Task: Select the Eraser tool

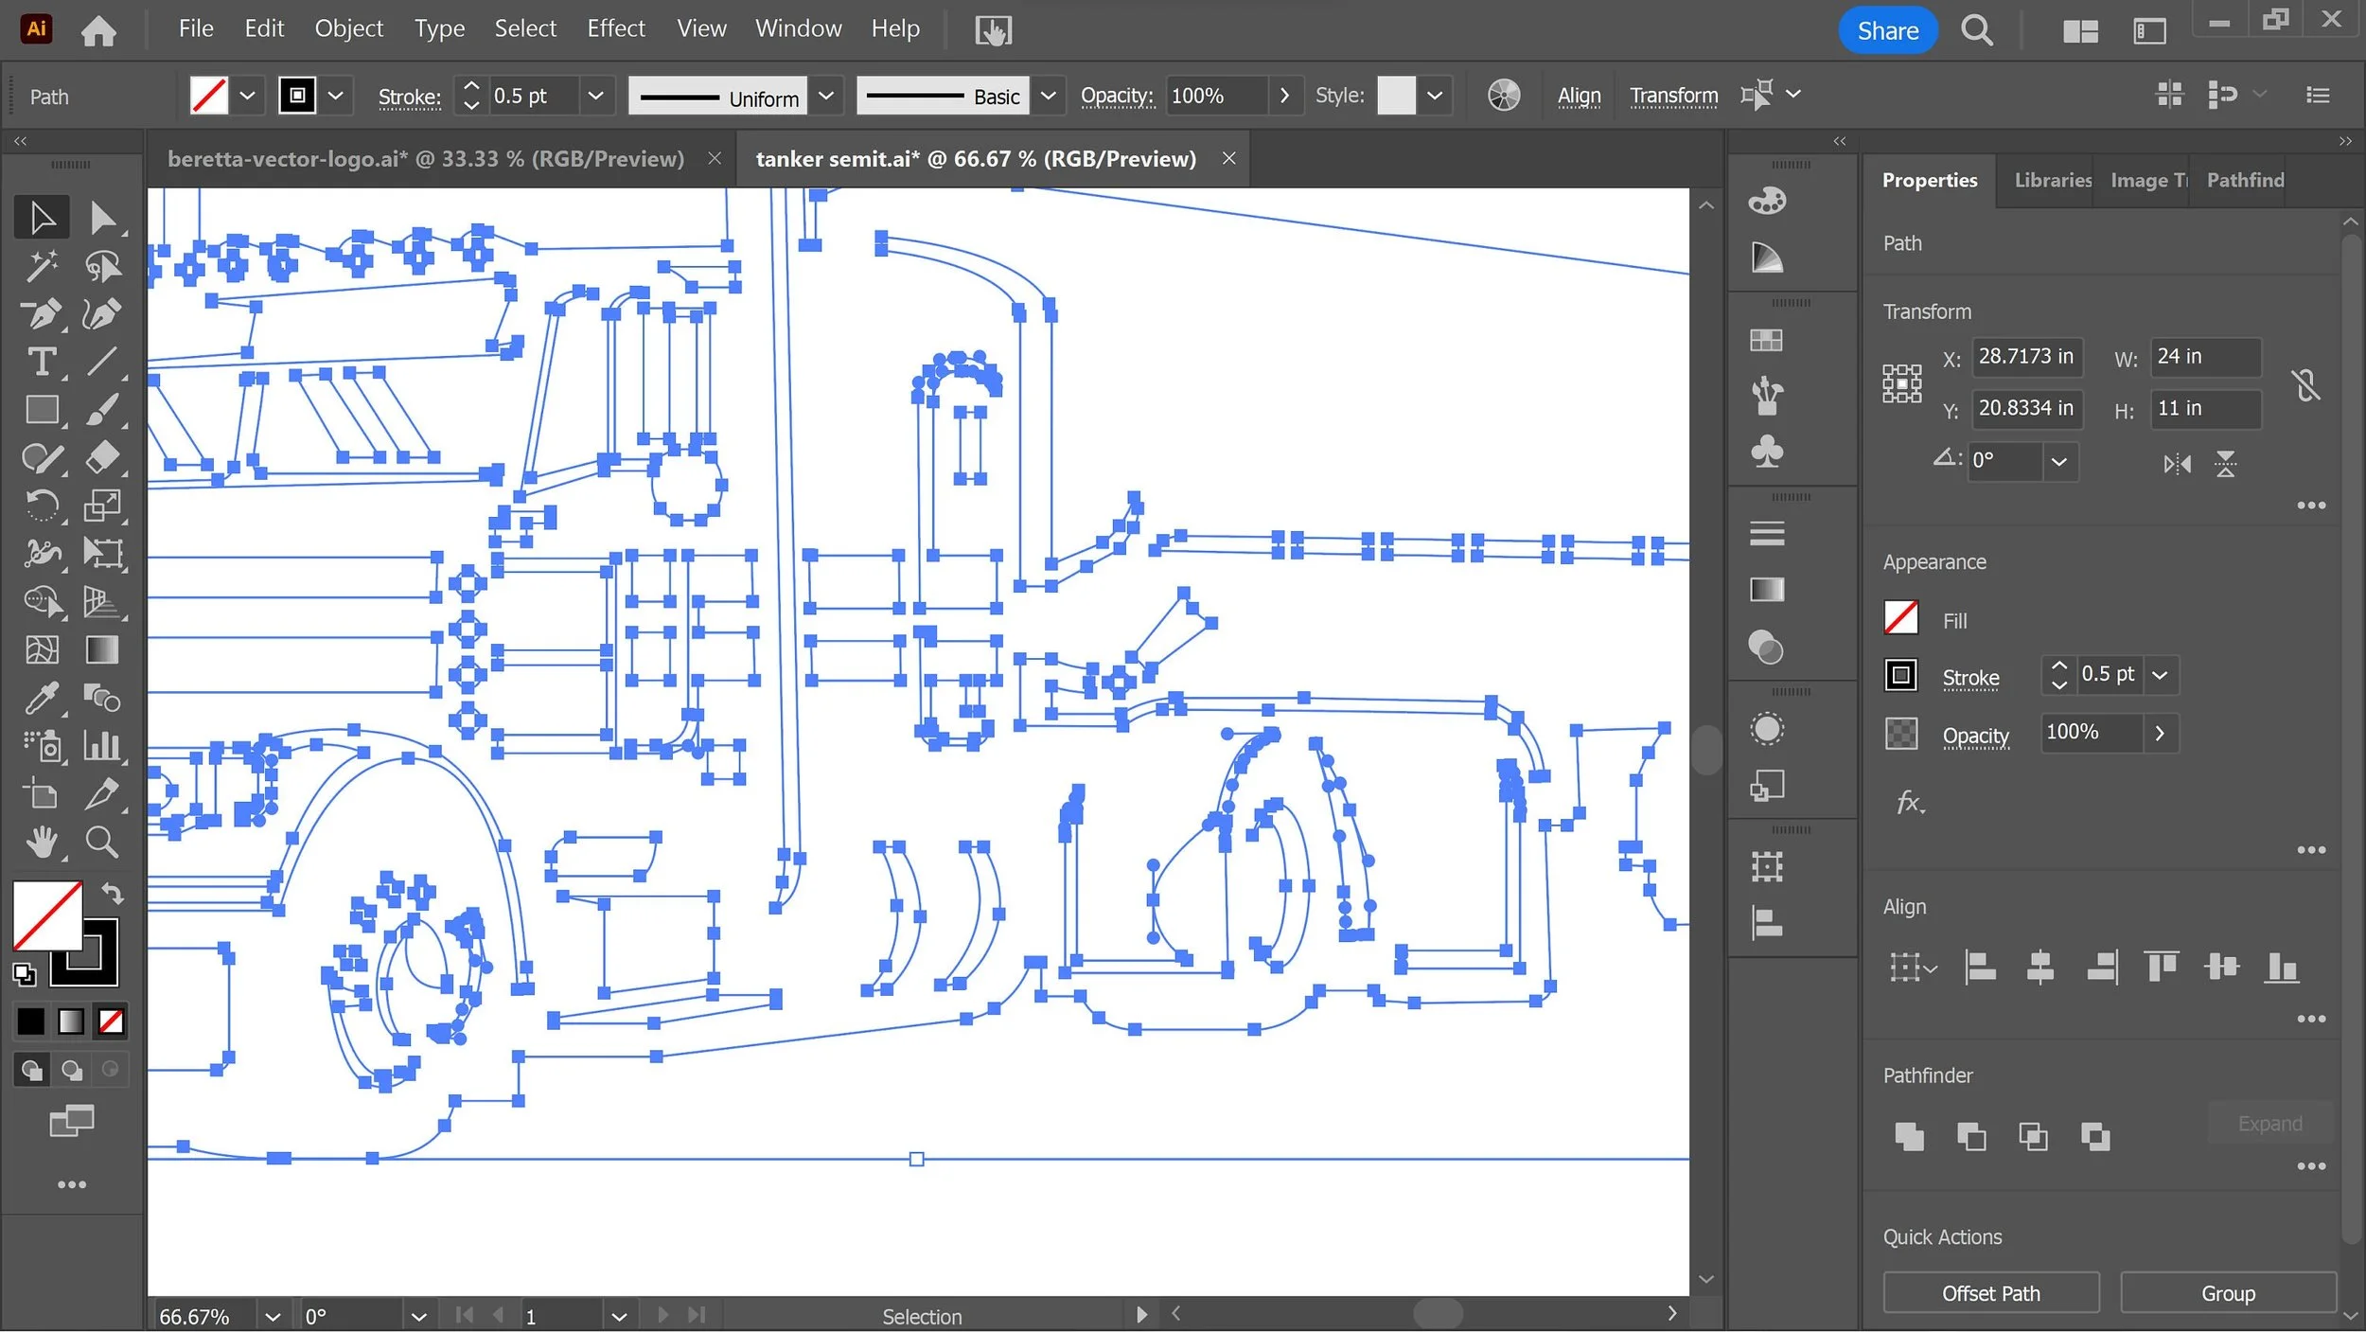Action: tap(102, 458)
